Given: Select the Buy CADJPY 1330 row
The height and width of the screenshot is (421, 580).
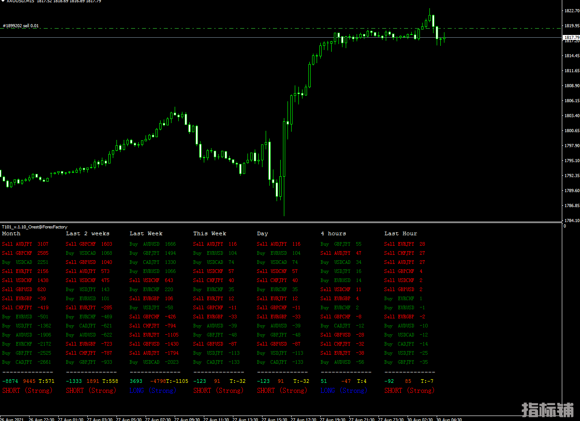Looking at the screenshot, I should (x=153, y=262).
